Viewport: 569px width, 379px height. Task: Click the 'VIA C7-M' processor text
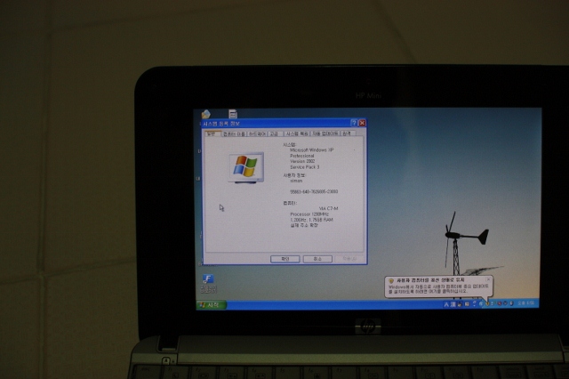[x=328, y=208]
